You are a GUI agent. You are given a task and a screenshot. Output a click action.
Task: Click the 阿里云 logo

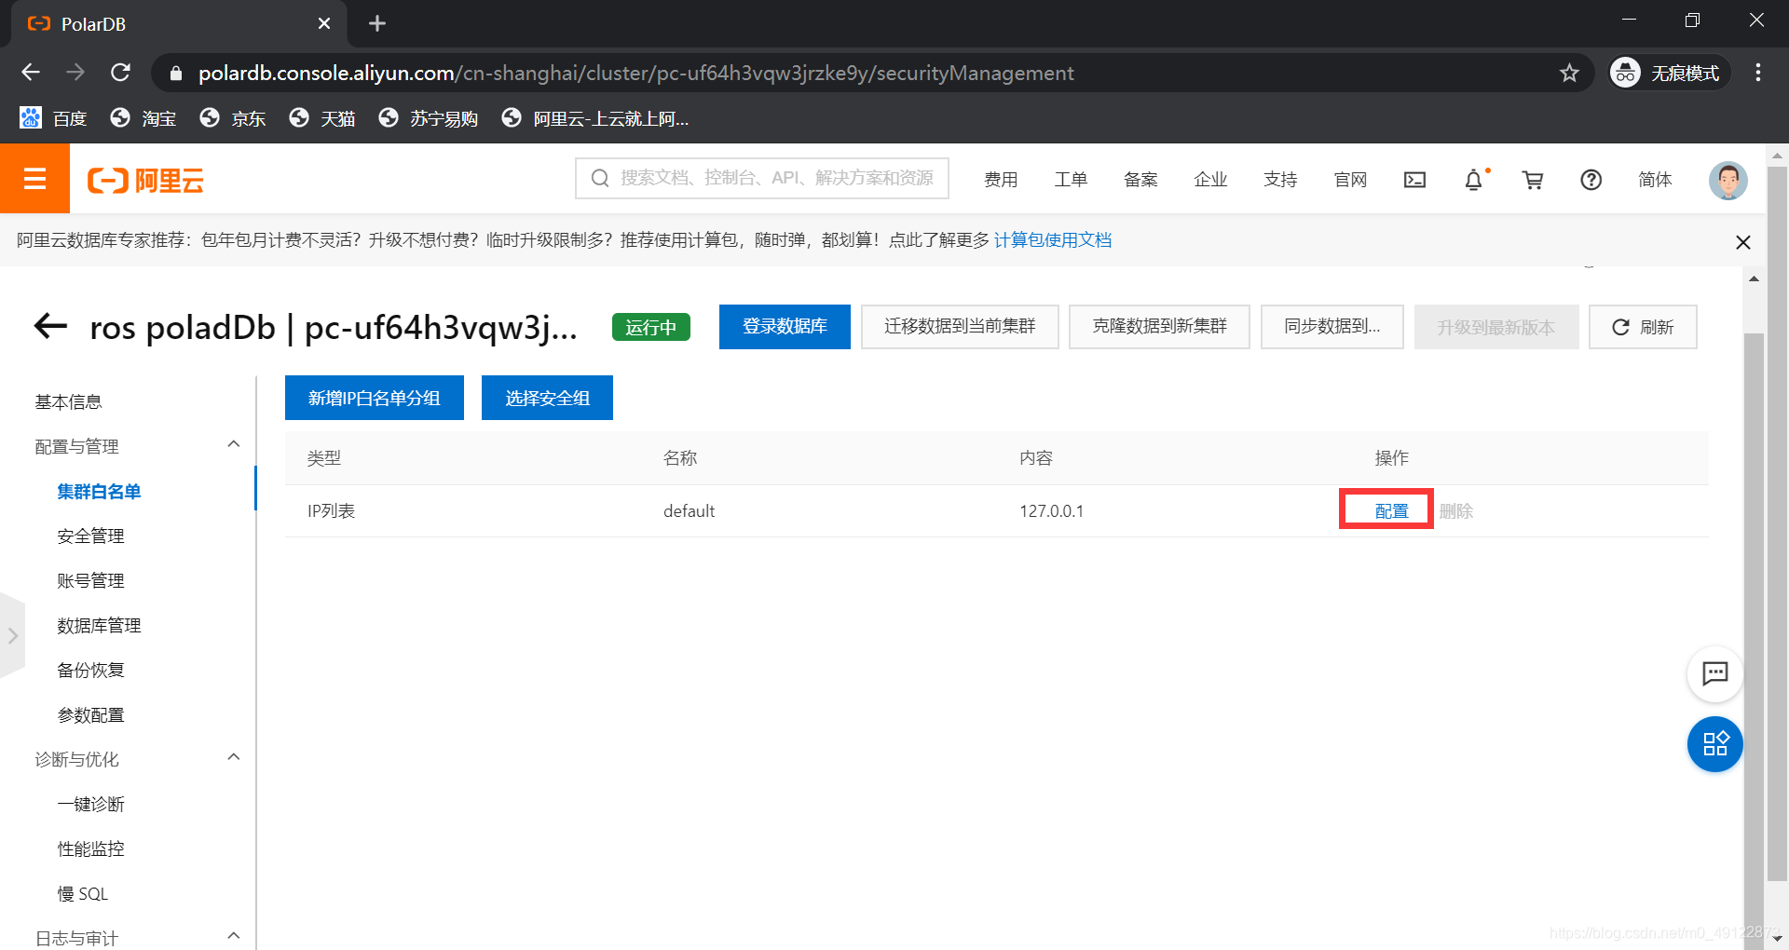click(144, 180)
